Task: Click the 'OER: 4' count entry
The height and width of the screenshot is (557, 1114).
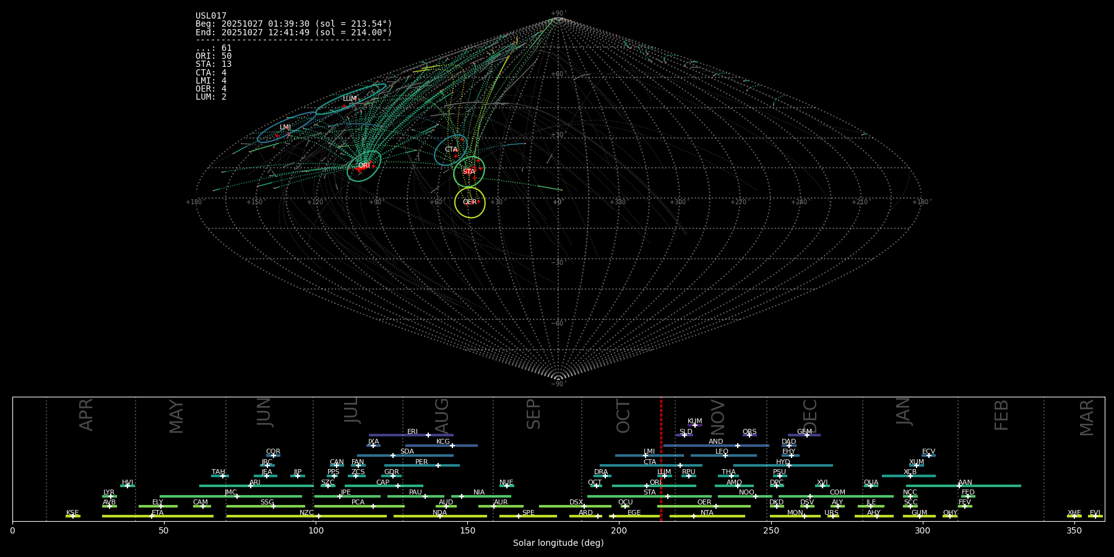Action: tap(211, 89)
